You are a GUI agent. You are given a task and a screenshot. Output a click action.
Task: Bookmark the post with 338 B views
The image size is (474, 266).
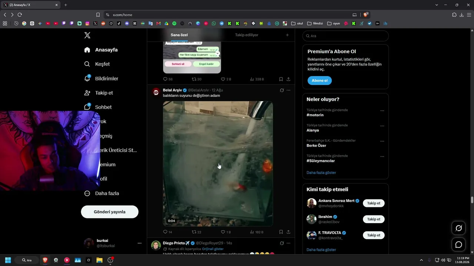(x=281, y=79)
